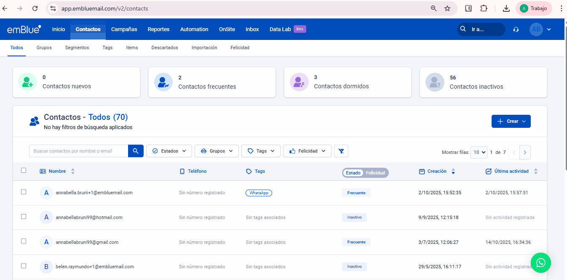Click the blue search magnifier button
The image size is (567, 280).
point(136,151)
